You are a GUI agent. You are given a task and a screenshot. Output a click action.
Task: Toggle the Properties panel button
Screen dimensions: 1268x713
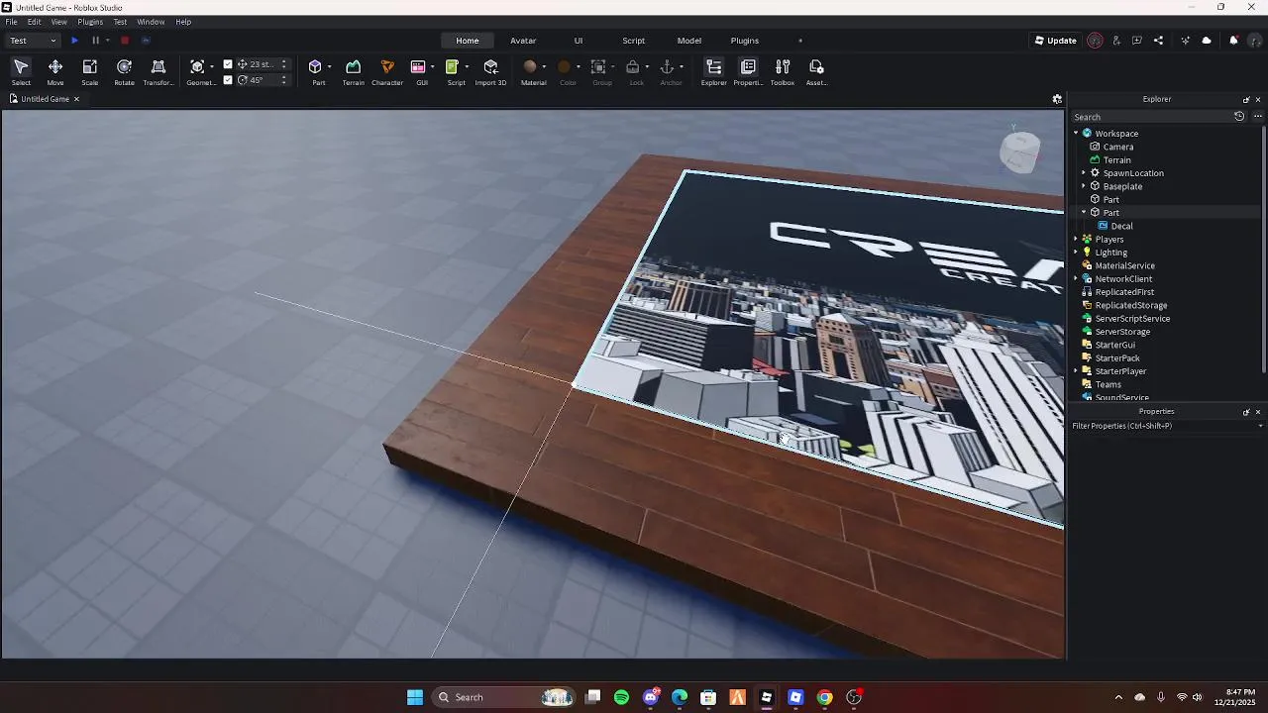tap(748, 71)
